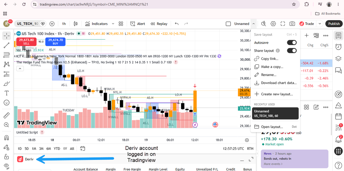The width and height of the screenshot is (344, 171).
Task: Select recently used Unnamed US_TECH_100 layout
Action: point(275,113)
